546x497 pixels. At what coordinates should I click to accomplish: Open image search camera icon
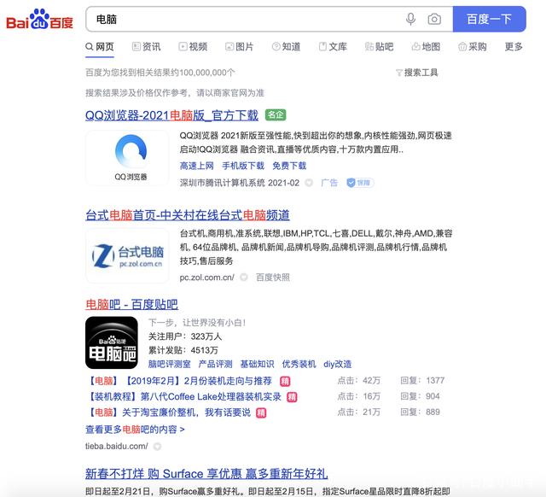434,19
